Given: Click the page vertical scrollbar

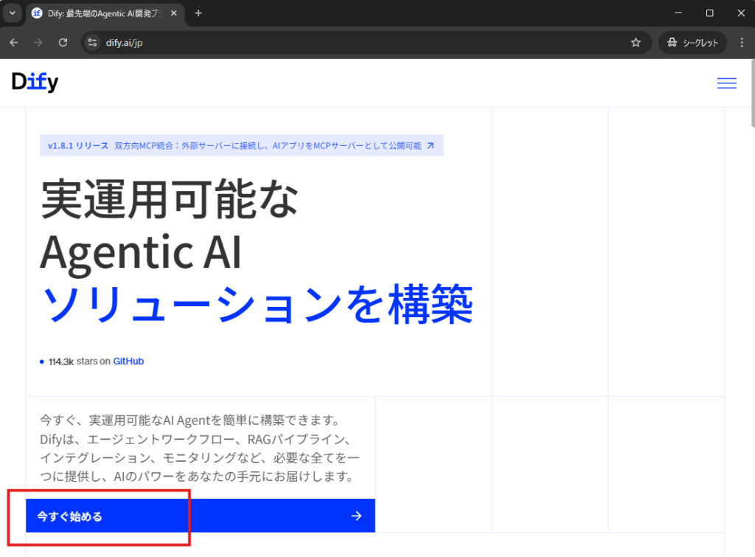Looking at the screenshot, I should coord(752,94).
